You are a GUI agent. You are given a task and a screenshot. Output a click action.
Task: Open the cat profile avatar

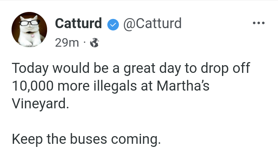pos(29,29)
